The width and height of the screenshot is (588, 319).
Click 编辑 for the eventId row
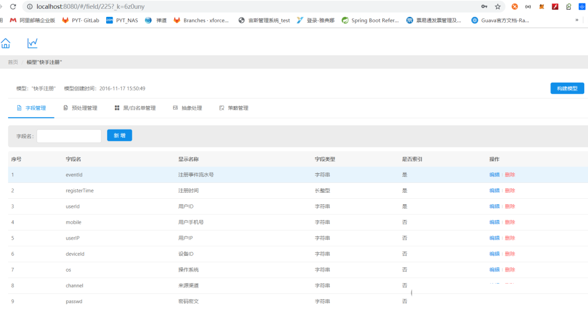pos(494,175)
